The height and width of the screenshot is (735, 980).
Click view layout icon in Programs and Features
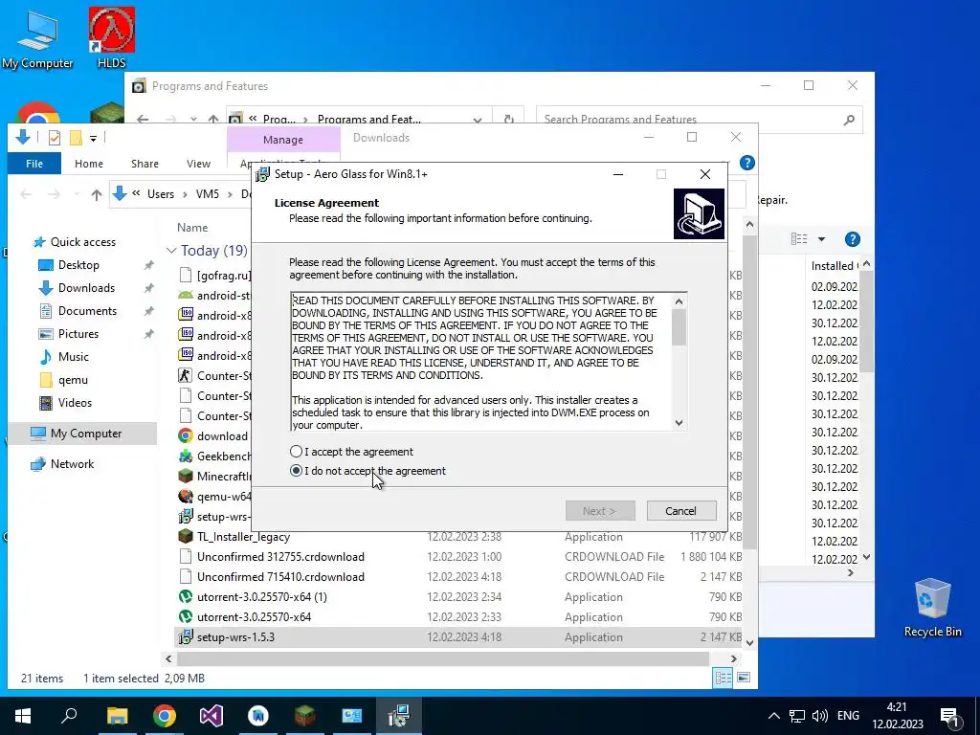(799, 238)
